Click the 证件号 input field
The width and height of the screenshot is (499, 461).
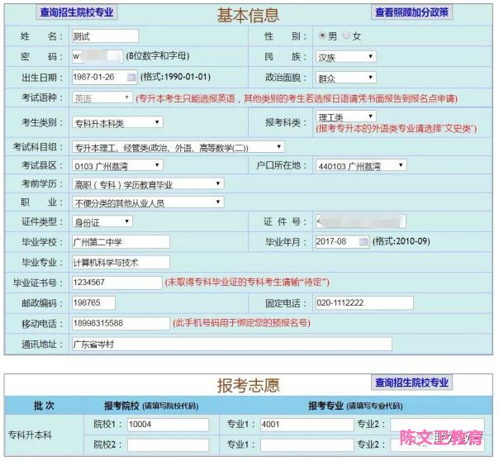tap(361, 221)
